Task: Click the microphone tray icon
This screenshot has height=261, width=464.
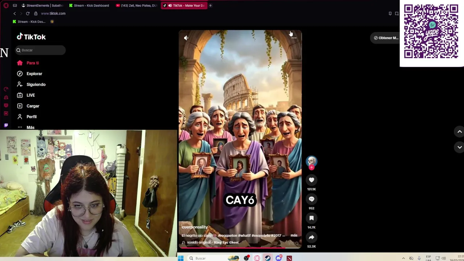Action: pyautogui.click(x=419, y=258)
